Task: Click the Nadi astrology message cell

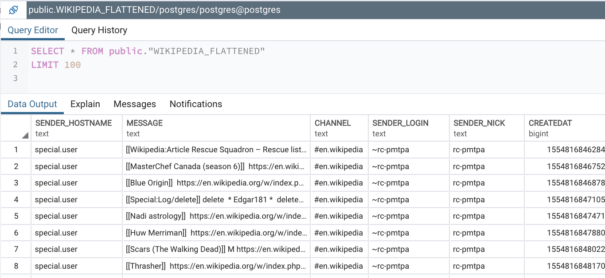Action: (216, 216)
